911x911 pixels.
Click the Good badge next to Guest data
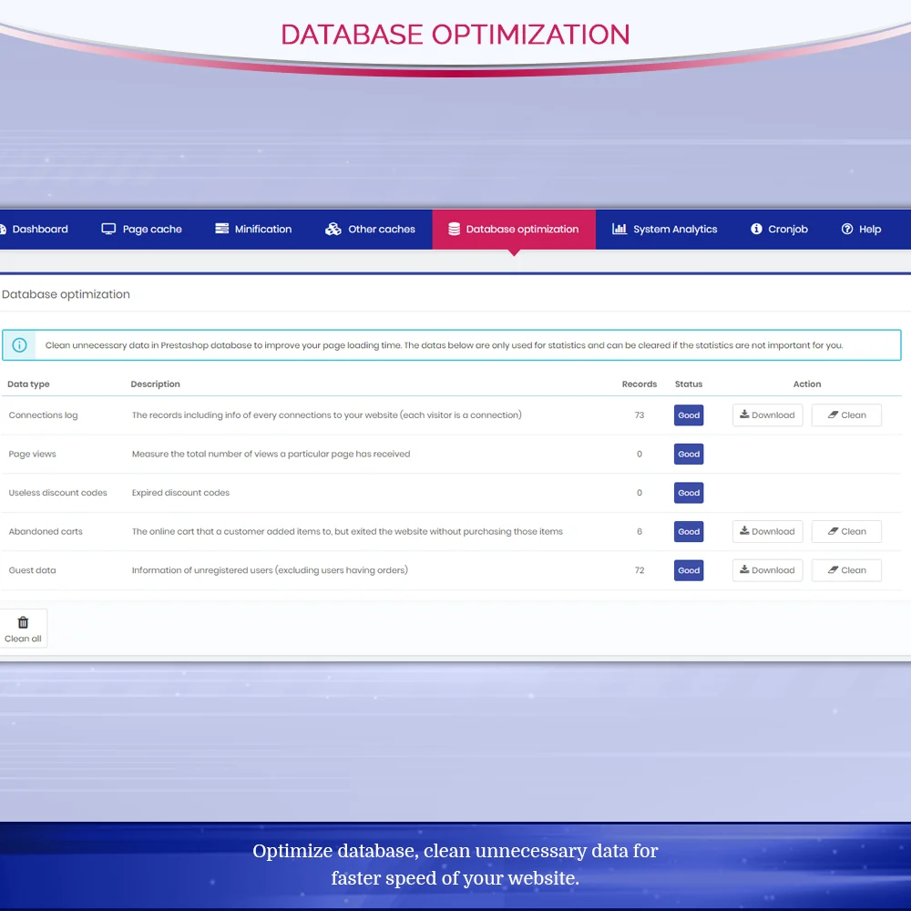tap(689, 569)
